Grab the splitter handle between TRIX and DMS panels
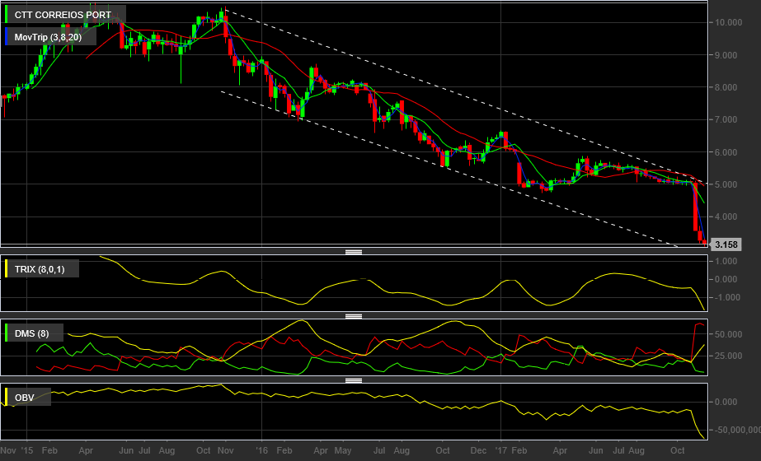Screen dimensions: 761x461 tap(354, 317)
